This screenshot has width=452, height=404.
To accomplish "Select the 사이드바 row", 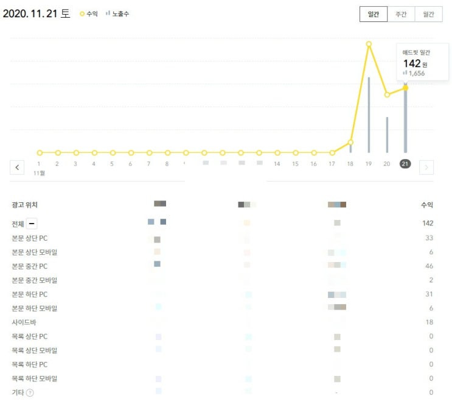I will click(222, 322).
